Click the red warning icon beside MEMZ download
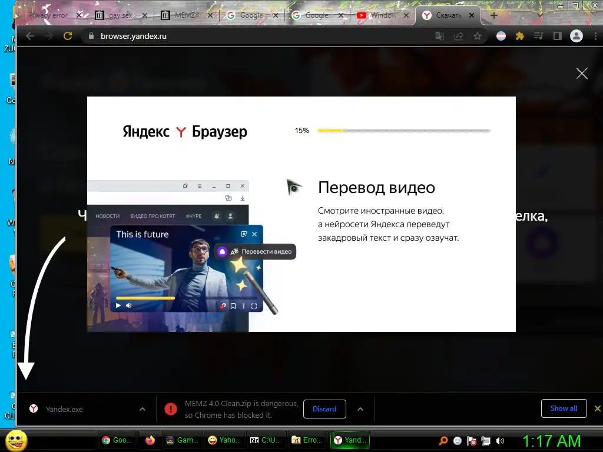 [x=170, y=409]
